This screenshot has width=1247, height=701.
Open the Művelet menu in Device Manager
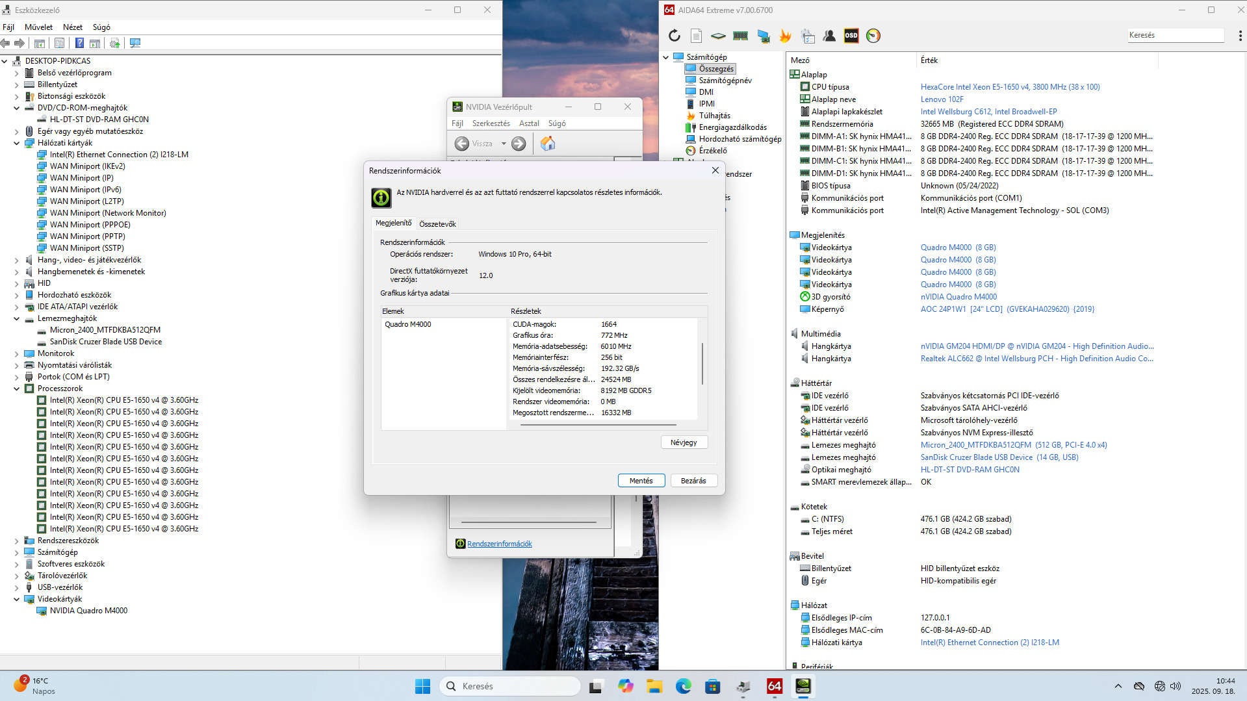(38, 27)
